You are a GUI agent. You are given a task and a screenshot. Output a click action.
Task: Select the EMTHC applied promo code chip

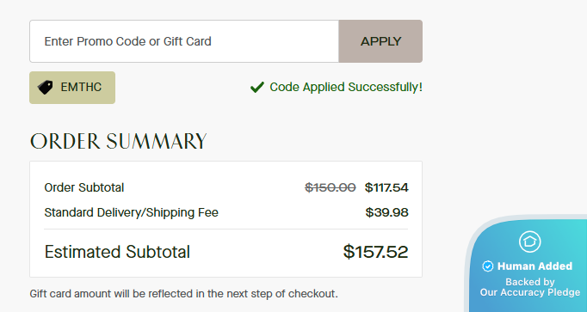coord(72,88)
